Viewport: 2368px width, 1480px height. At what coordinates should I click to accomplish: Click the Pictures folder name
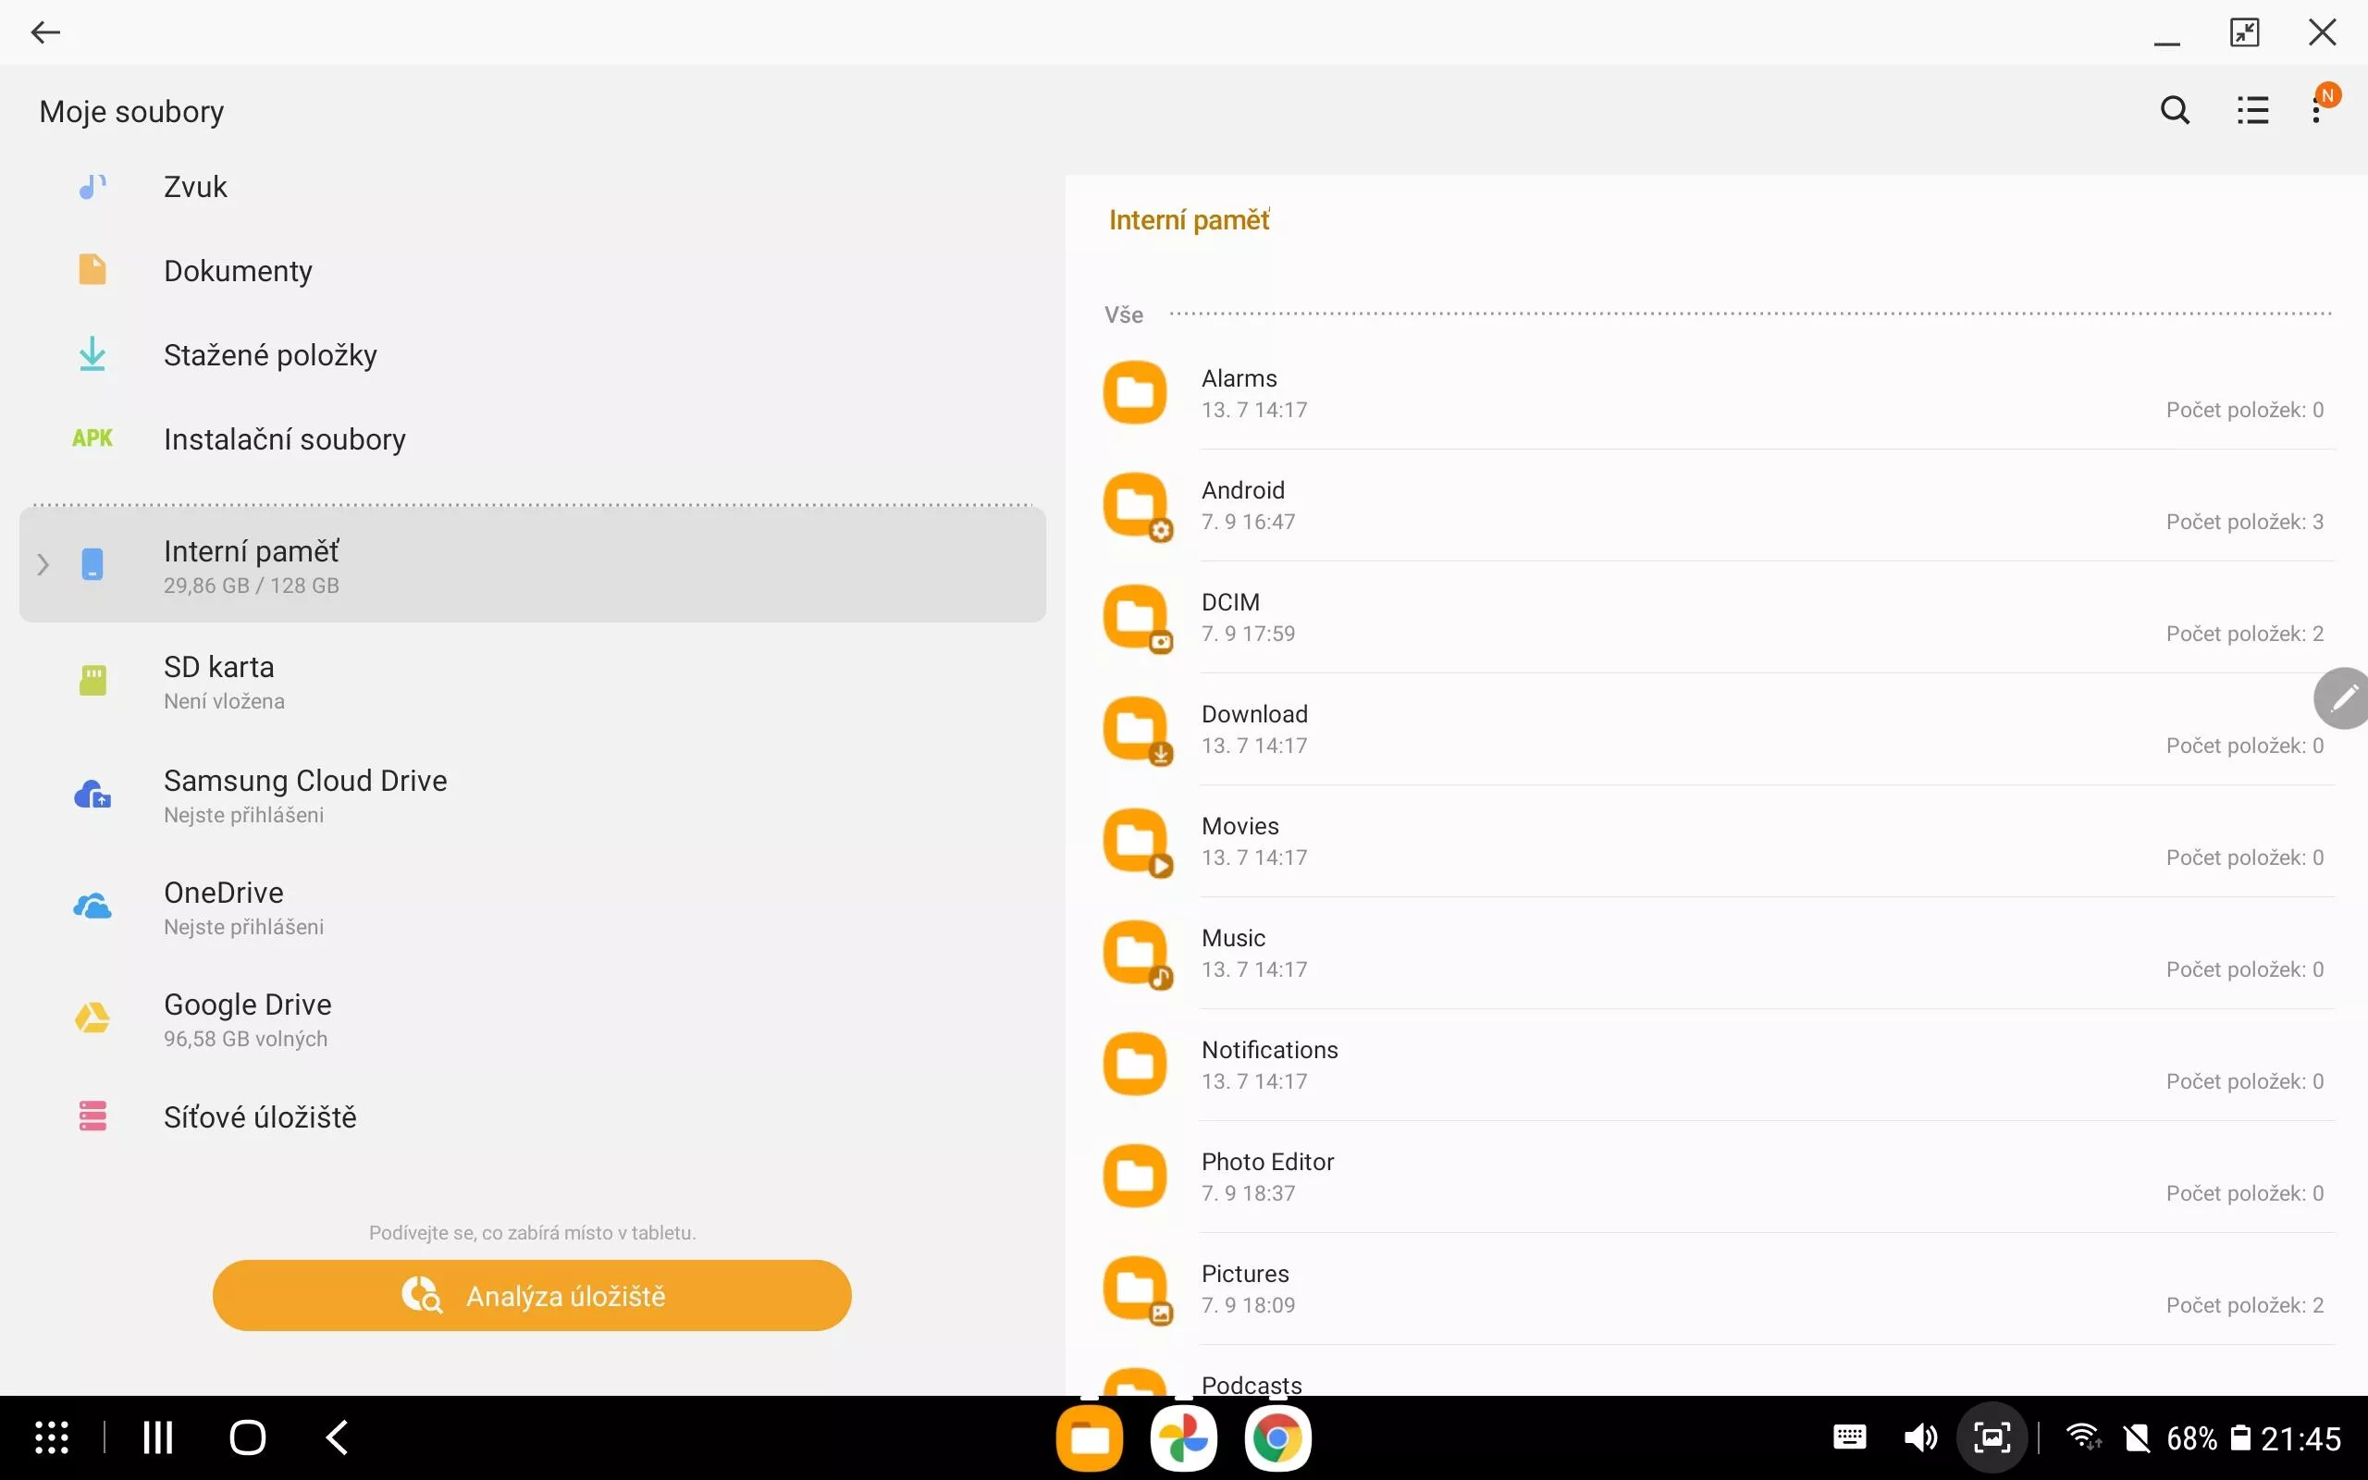coord(1245,1274)
